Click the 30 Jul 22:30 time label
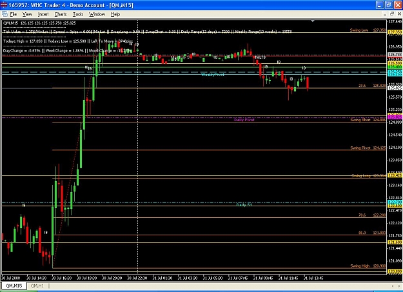Screen dimensions: 403x292 coord(137,278)
